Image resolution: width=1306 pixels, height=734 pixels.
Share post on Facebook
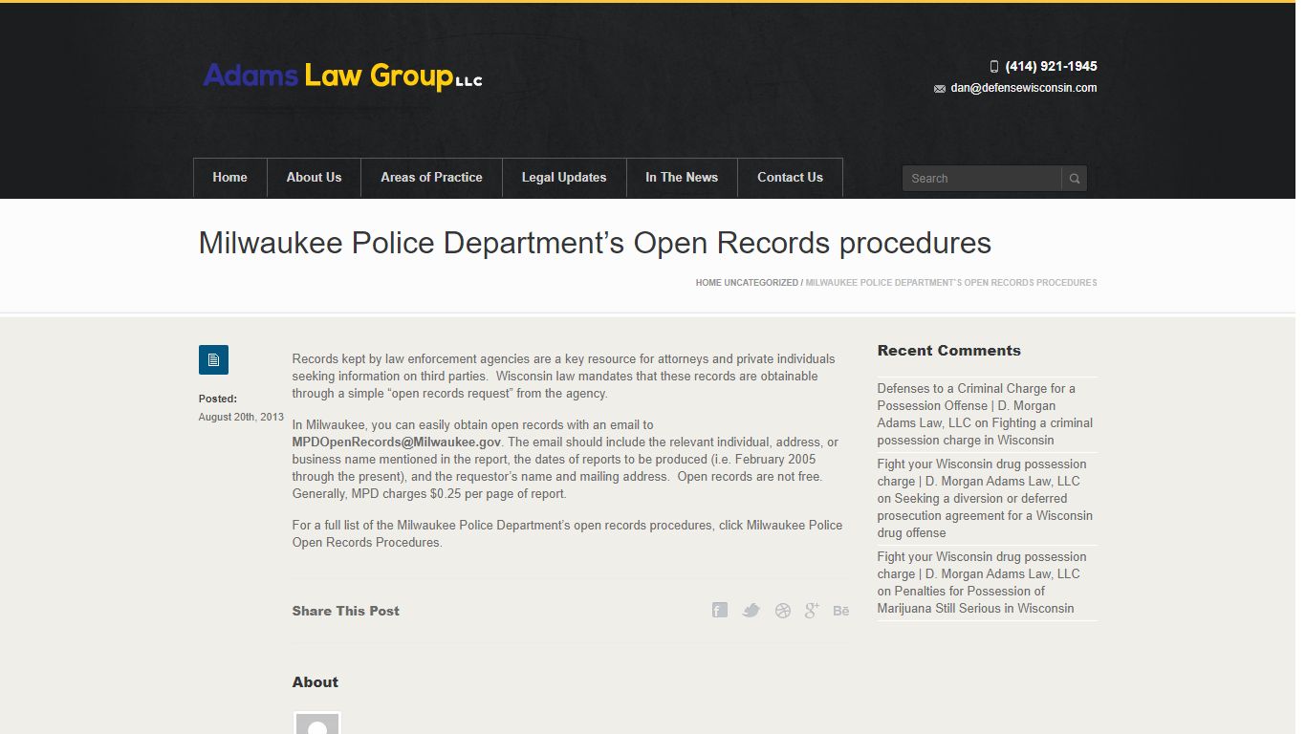tap(720, 611)
